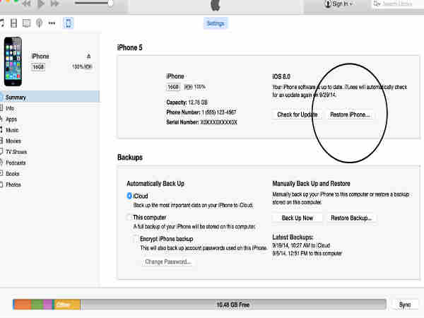Click the eject icon next to iPhone
The width and height of the screenshot is (424, 318).
(x=88, y=56)
